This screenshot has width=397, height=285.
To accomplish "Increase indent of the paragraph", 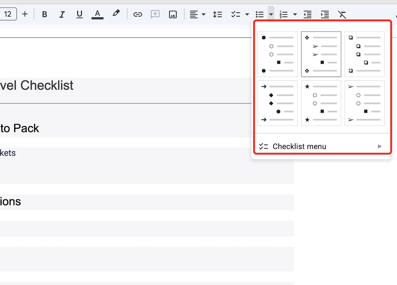I will coord(325,14).
